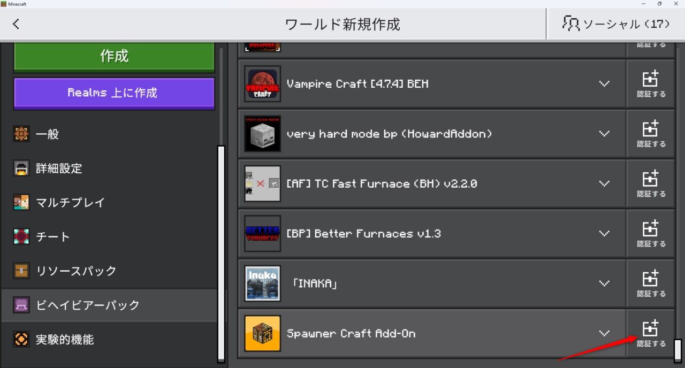Image resolution: width=685 pixels, height=368 pixels.
Task: Click the chest icon beside リソースパック
Action: pyautogui.click(x=21, y=271)
